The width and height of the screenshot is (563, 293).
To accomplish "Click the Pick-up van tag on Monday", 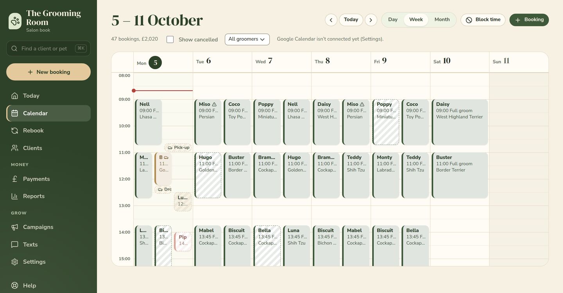I will (x=178, y=148).
